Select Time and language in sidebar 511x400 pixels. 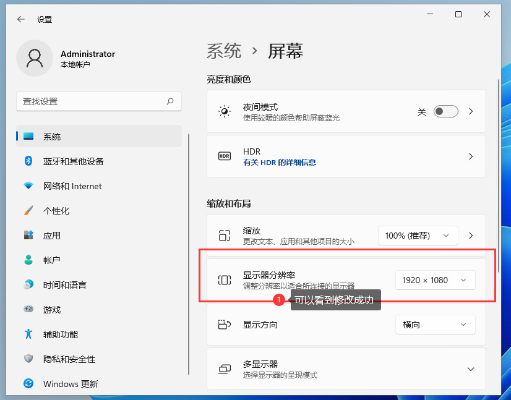pyautogui.click(x=64, y=285)
